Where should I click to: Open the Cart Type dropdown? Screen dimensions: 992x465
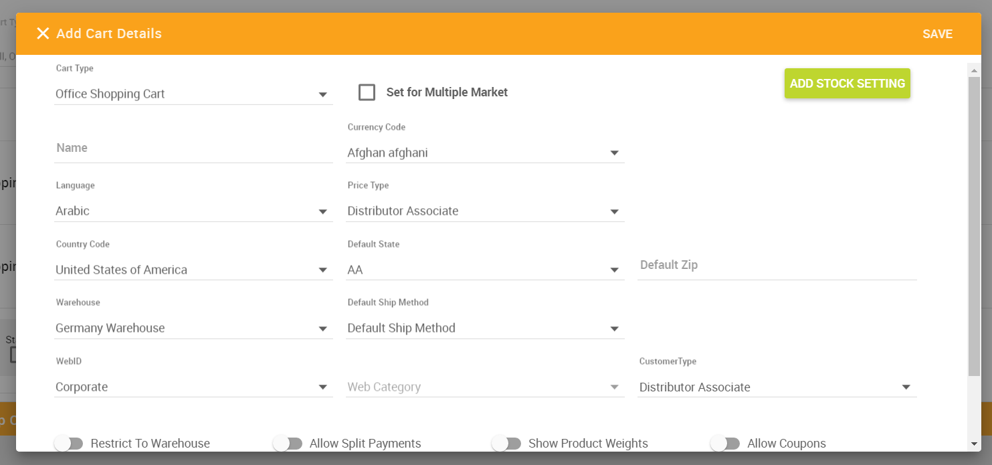[x=193, y=94]
